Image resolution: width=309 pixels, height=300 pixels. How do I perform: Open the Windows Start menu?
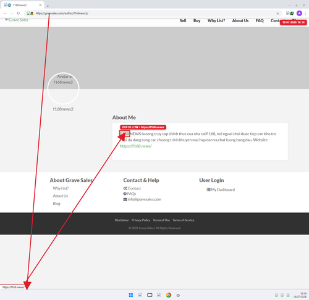131,295
